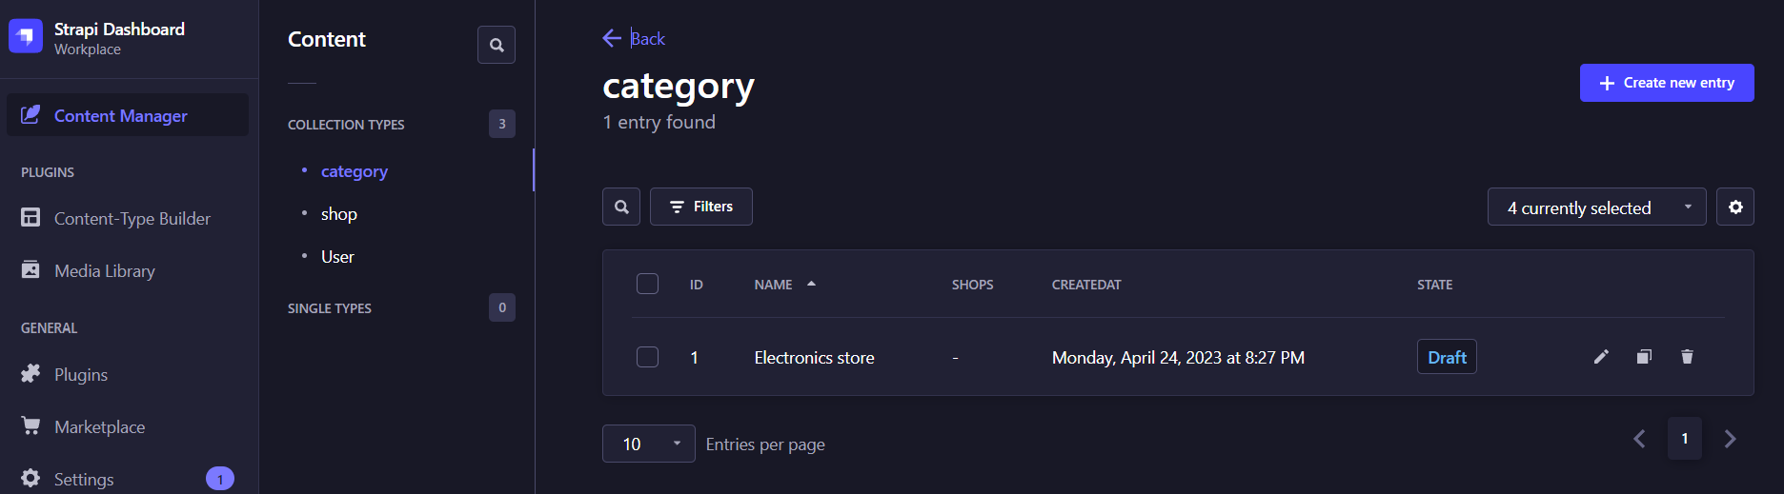The image size is (1784, 494).
Task: Go to next page arrow
Action: pos(1730,439)
